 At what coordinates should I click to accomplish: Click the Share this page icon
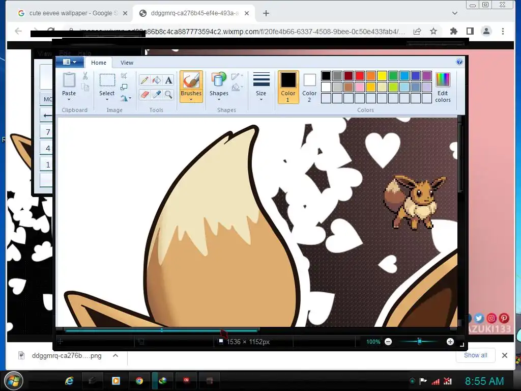[x=417, y=31]
